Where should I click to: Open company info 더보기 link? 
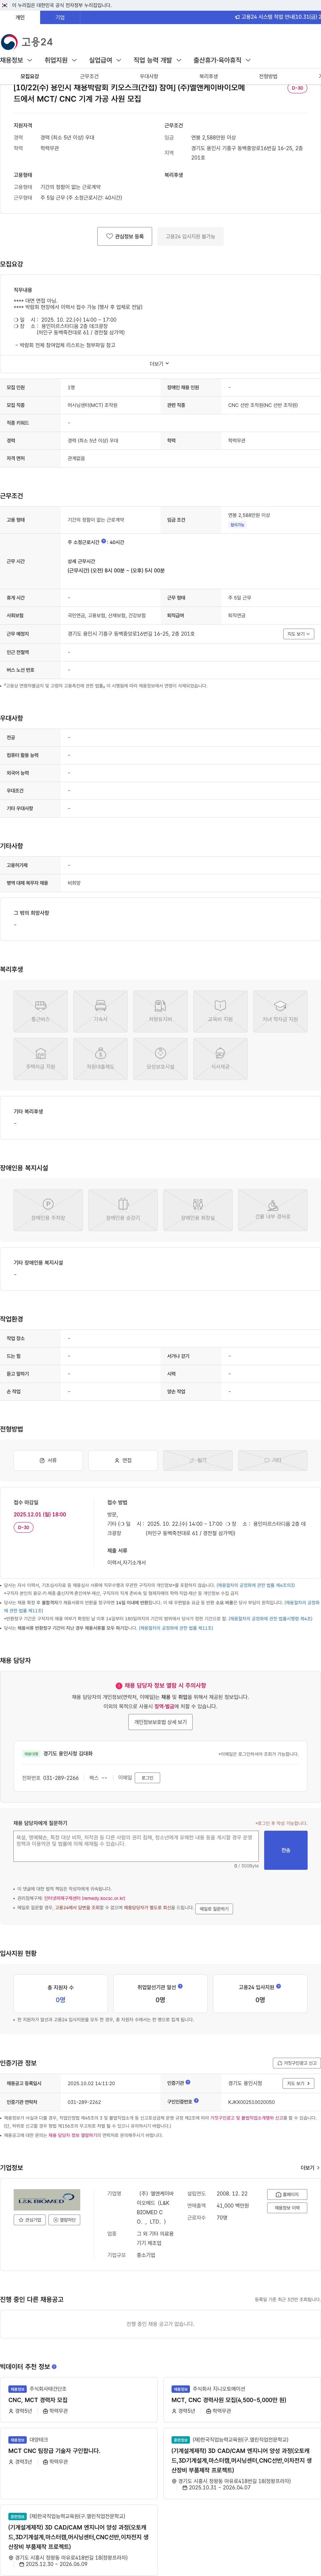[x=310, y=2168]
